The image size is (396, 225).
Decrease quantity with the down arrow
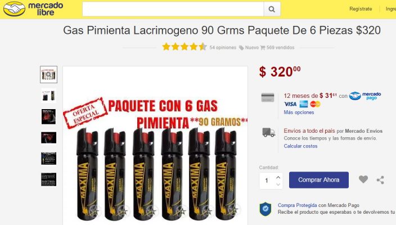tap(278, 184)
